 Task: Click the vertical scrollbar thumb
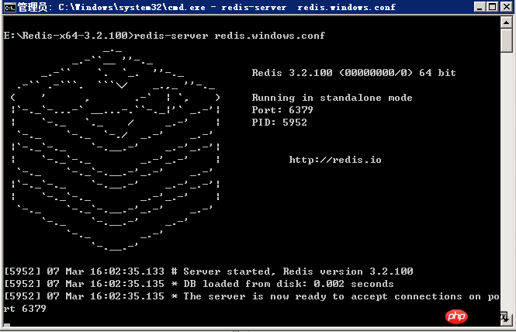[506, 40]
